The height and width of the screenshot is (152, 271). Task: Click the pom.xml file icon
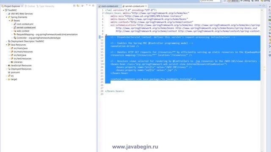point(9,72)
